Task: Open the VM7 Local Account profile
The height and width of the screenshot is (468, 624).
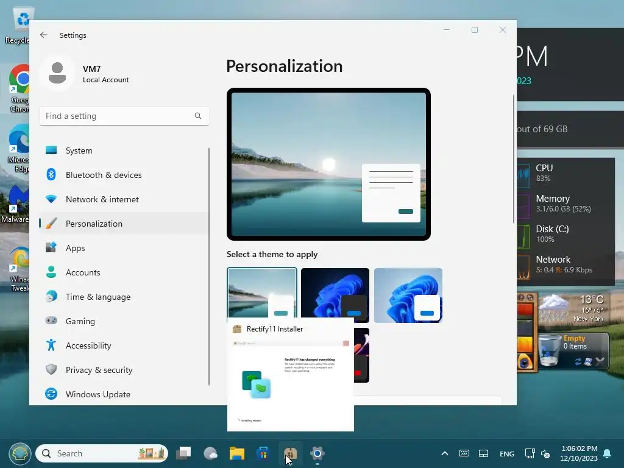Action: pyautogui.click(x=85, y=74)
